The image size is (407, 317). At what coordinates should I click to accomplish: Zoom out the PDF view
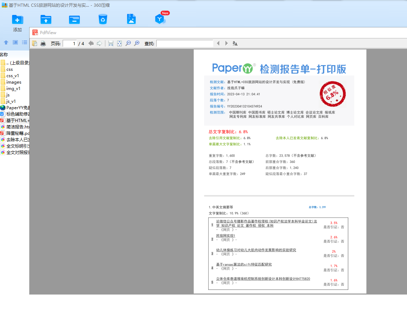(128, 43)
